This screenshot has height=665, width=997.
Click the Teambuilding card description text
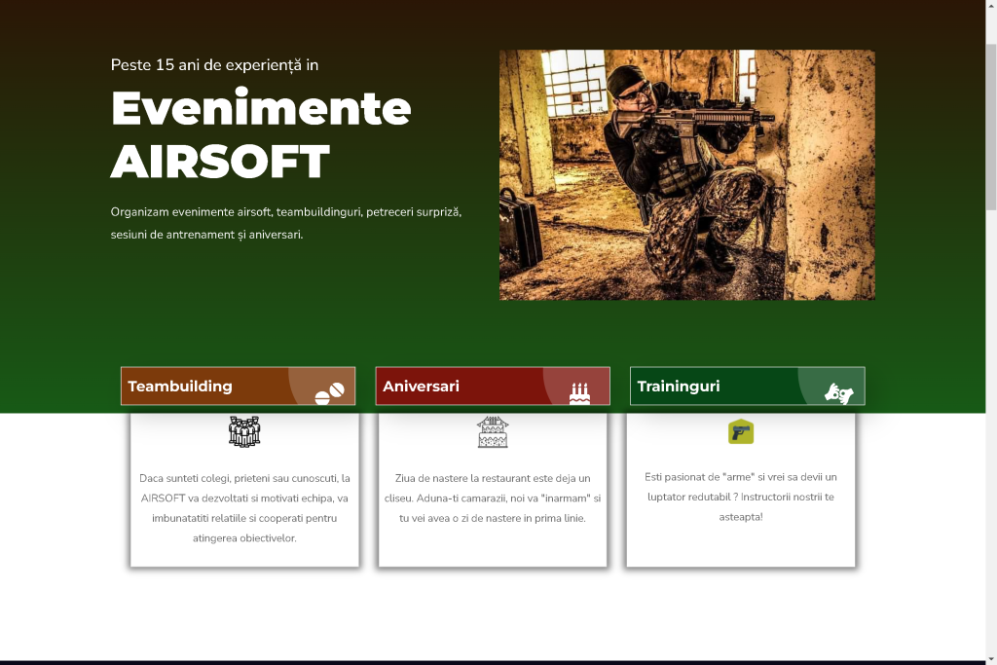pos(244,508)
